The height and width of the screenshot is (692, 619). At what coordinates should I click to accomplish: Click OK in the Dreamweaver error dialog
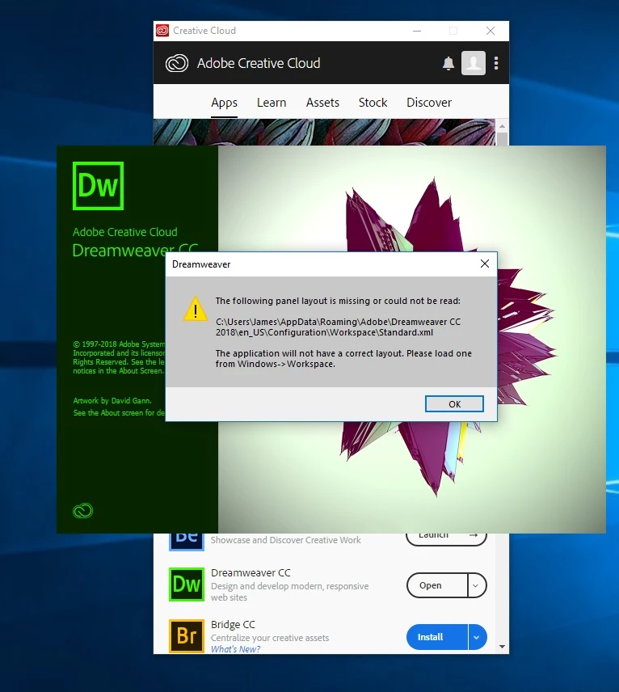454,404
